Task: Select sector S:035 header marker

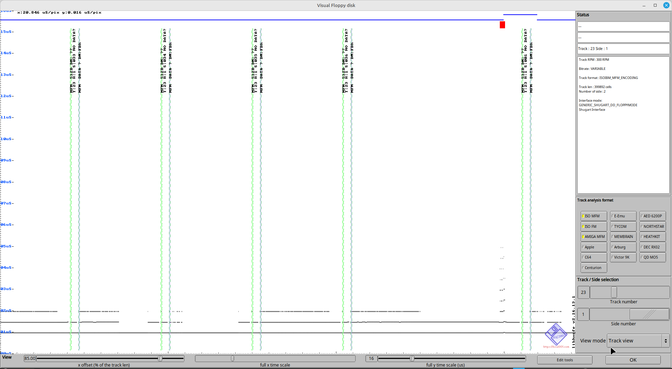Action: coord(254,61)
